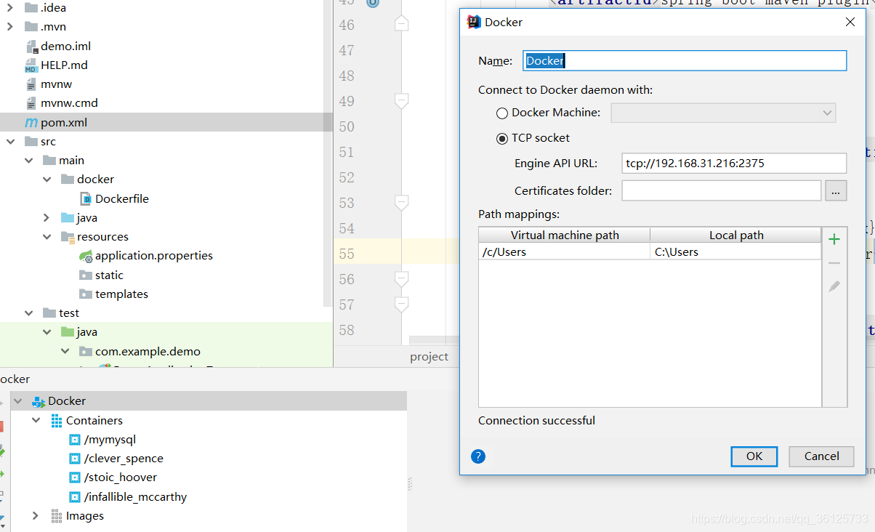Click line number 50 in the gutter

tap(346, 126)
